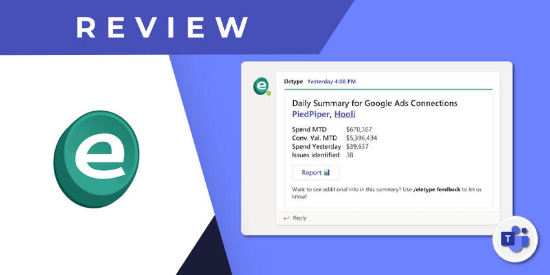Select the Spend MTD value $670,367
The width and height of the screenshot is (550, 275).
pyautogui.click(x=359, y=129)
